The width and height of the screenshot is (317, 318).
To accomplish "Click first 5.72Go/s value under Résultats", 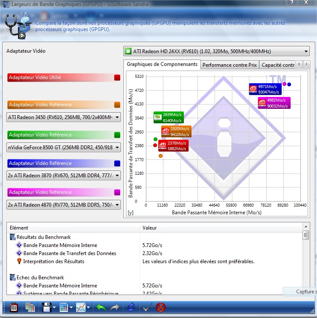I will pyautogui.click(x=152, y=245).
